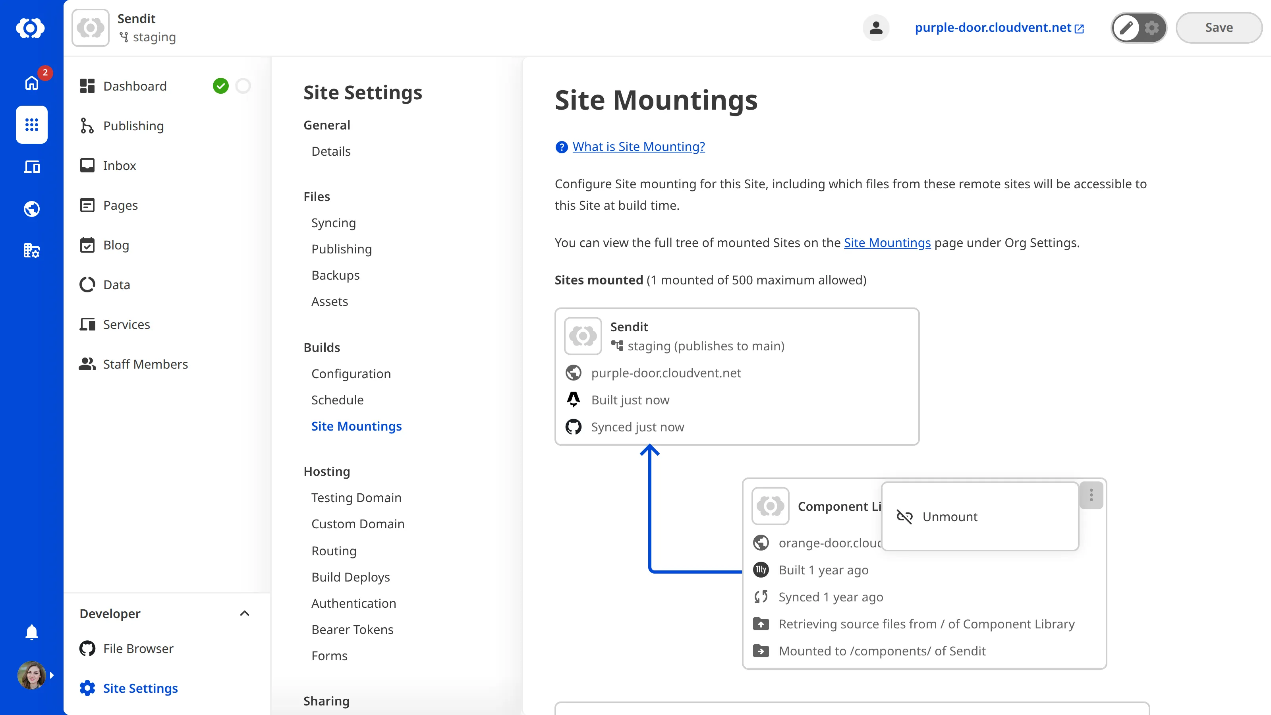Select the empty circle toggle next to Dashboard
This screenshot has width=1271, height=715.
click(243, 85)
